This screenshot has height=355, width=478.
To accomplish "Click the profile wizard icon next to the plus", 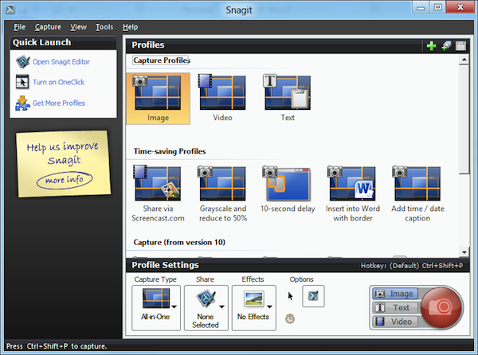I will click(446, 46).
